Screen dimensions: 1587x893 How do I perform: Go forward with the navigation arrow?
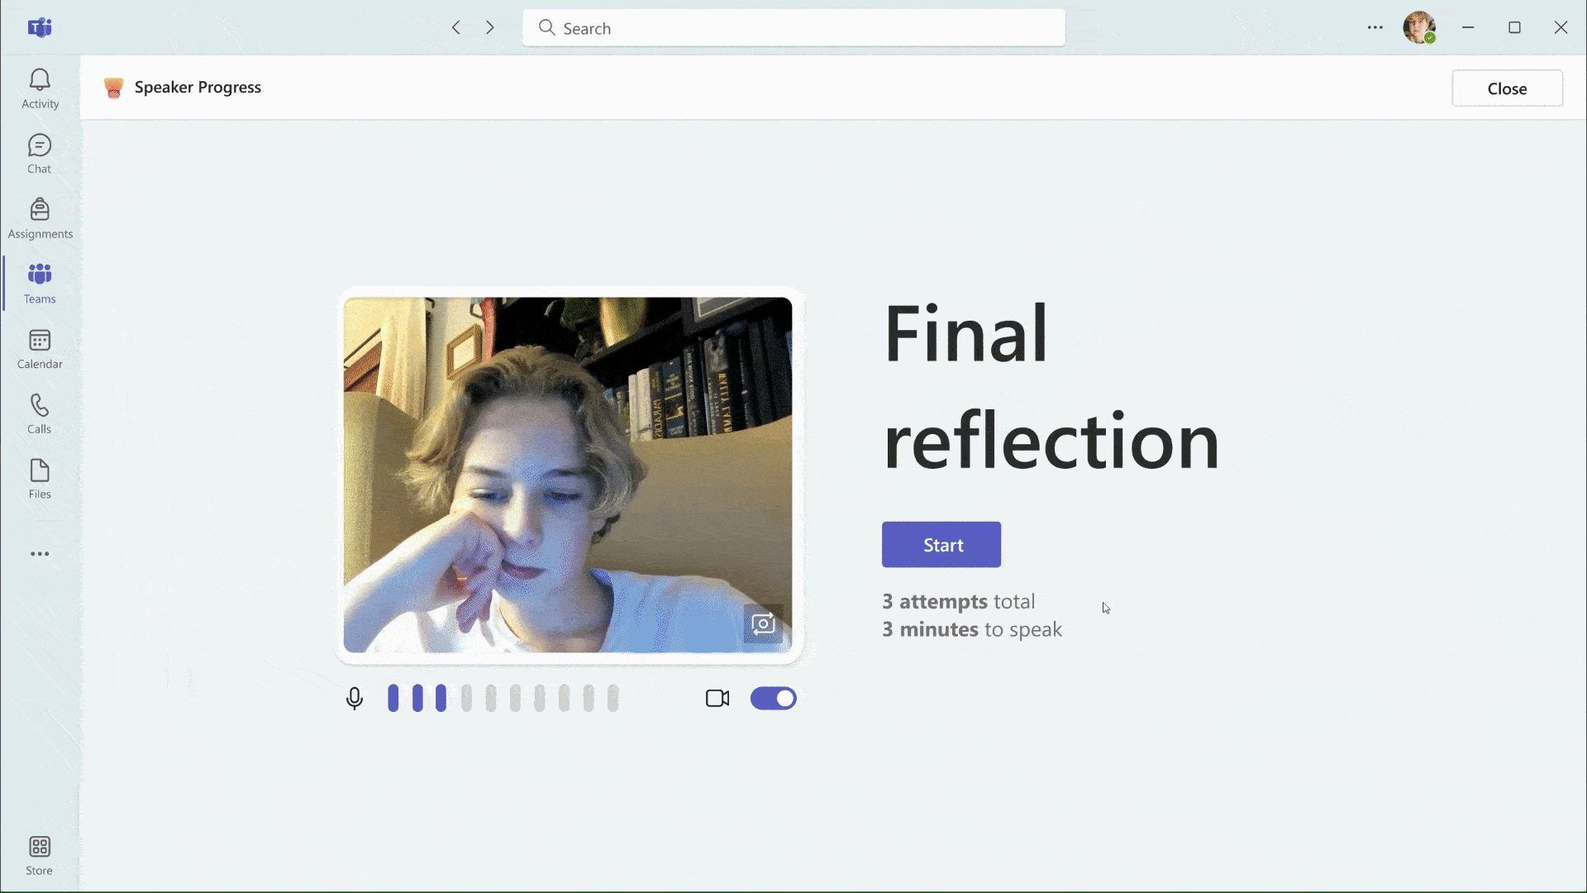(x=490, y=27)
